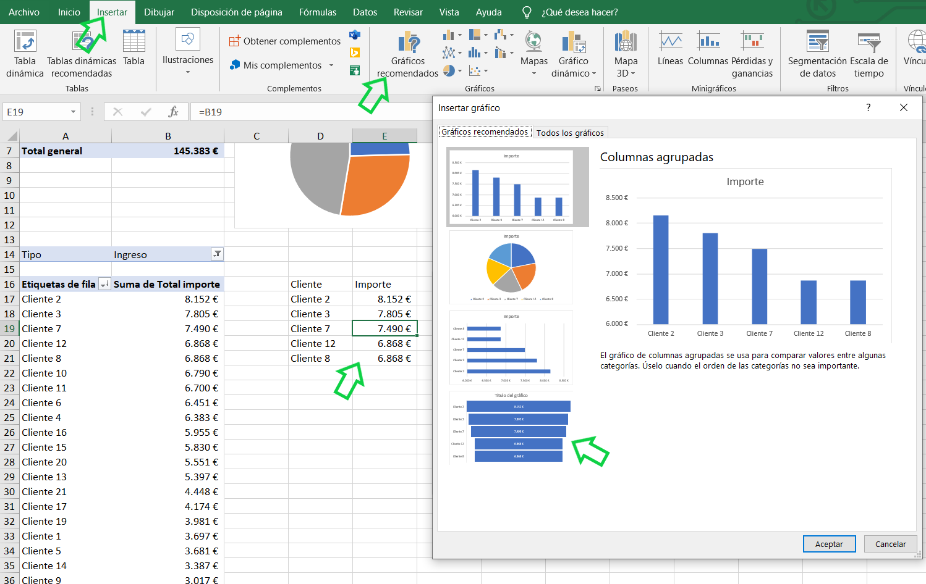Expand the Name Box dropdown

pos(73,112)
